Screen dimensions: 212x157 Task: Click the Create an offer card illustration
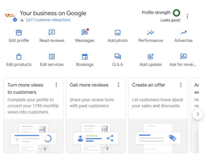158,136
